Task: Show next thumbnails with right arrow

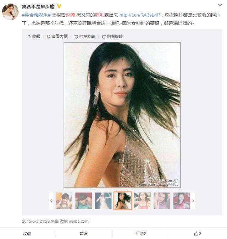Action: (x=193, y=201)
